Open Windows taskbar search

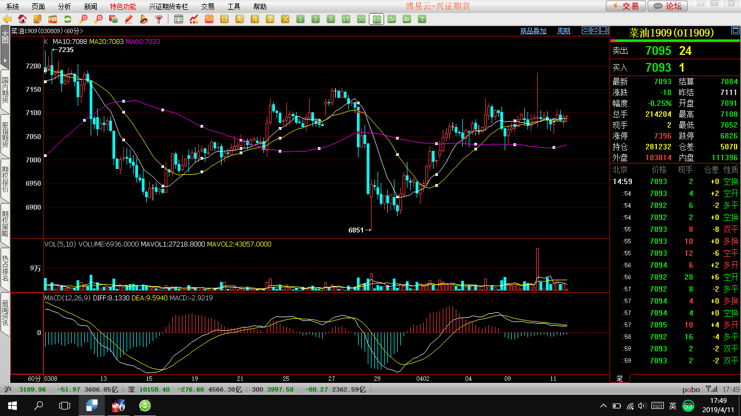tap(39, 406)
